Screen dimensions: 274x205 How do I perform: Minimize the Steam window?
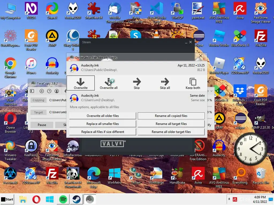pos(186,42)
